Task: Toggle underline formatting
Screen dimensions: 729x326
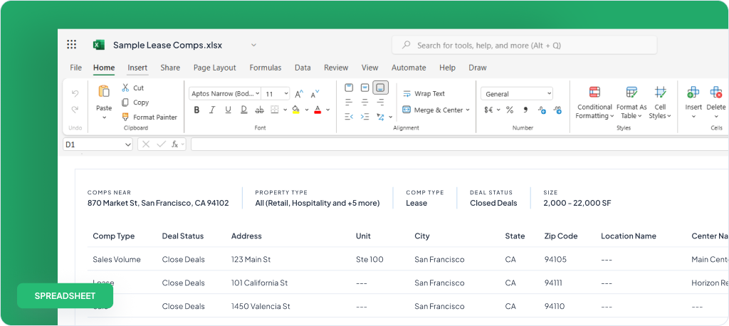Action: (x=228, y=110)
